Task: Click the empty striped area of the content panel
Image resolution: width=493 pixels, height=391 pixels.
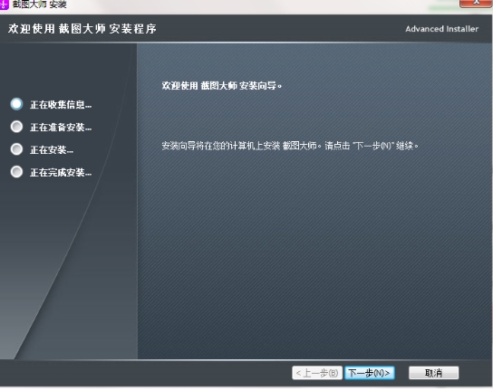Action: tap(314, 252)
